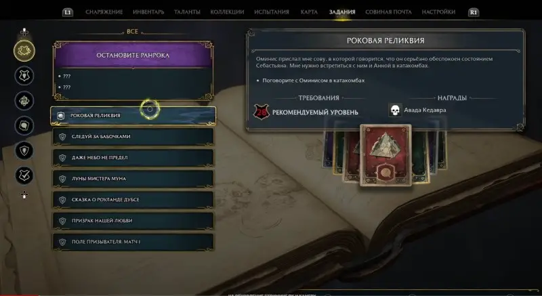Click the red pyramid quest card thumbnail
542x296 pixels.
tap(385, 155)
